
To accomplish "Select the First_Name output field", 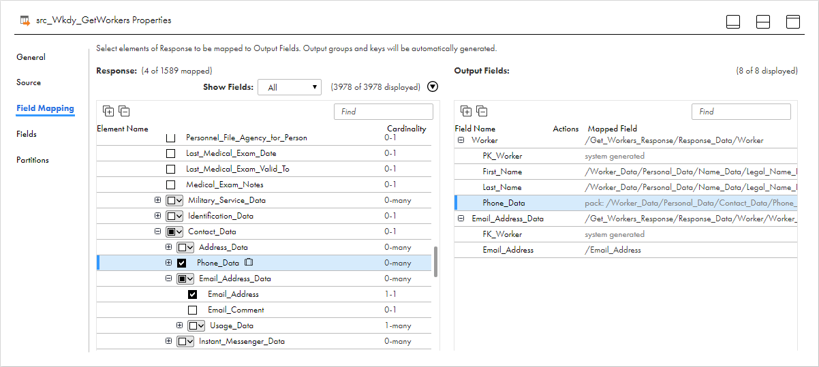I will (x=626, y=172).
